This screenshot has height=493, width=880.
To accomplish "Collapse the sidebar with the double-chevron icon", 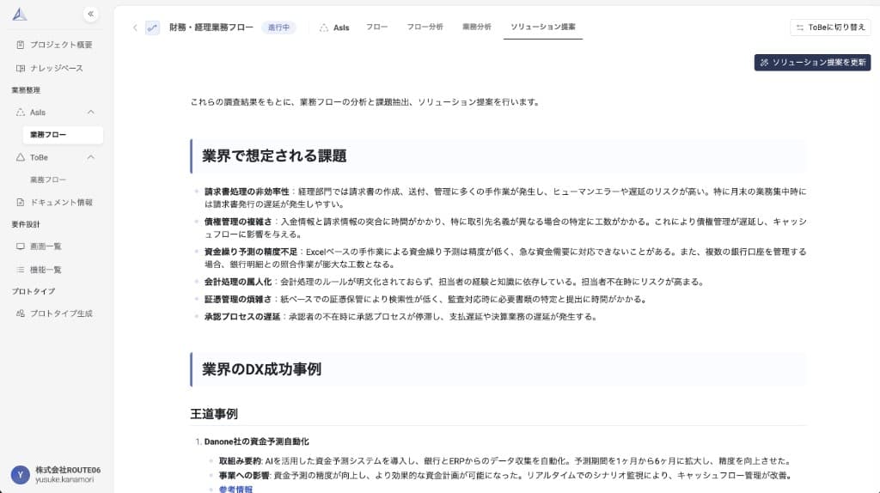I will (91, 14).
